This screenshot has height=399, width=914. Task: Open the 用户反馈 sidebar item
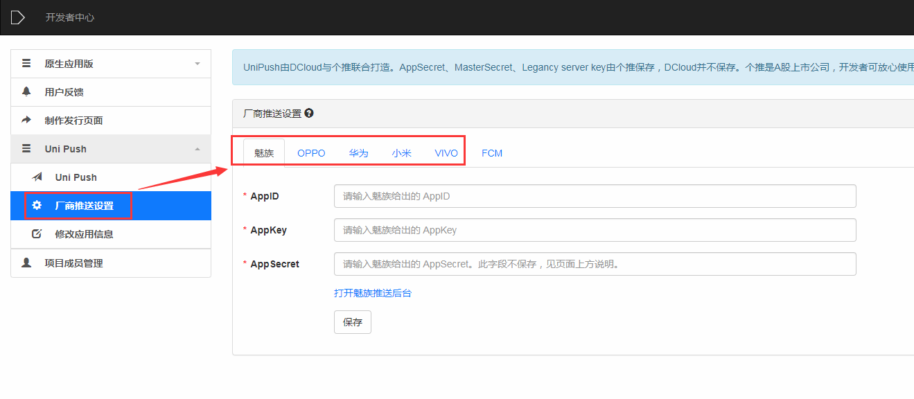tap(111, 92)
